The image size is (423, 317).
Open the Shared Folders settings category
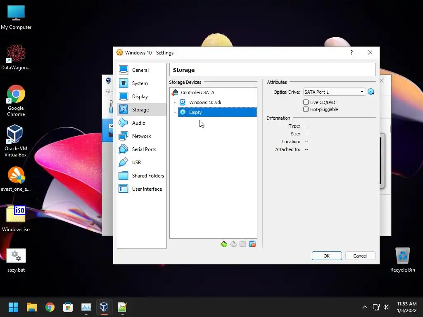pyautogui.click(x=142, y=176)
